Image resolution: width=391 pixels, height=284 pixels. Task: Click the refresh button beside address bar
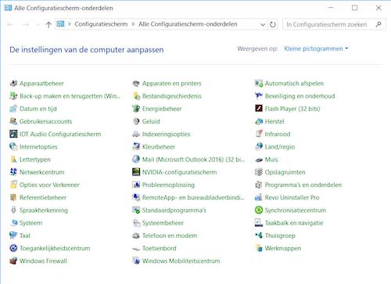click(x=273, y=24)
